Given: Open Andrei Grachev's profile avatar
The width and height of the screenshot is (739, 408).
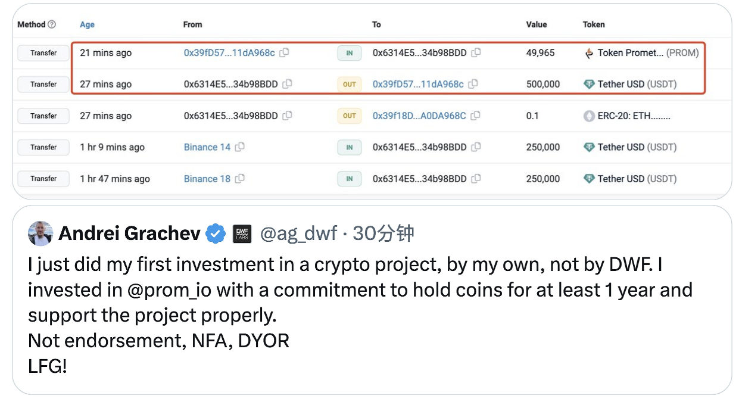Looking at the screenshot, I should 40,233.
